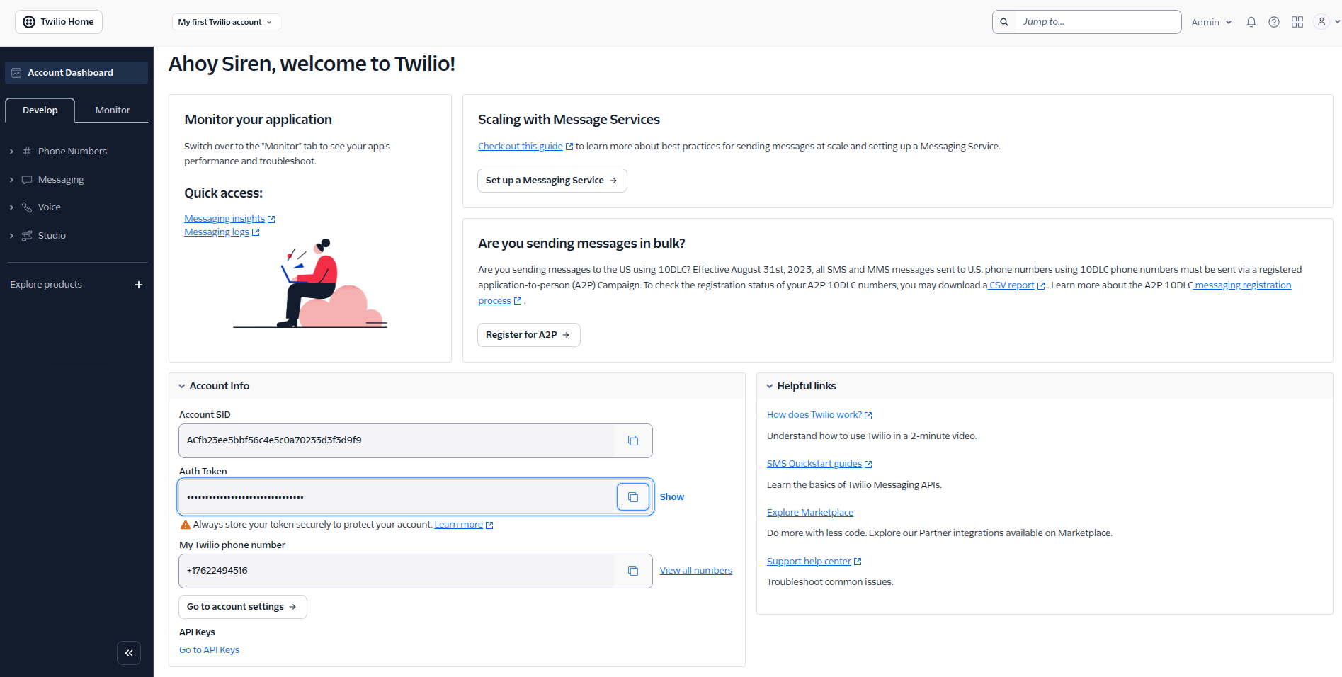Show the hidden Auth Token
The height and width of the screenshot is (677, 1342).
coord(671,496)
